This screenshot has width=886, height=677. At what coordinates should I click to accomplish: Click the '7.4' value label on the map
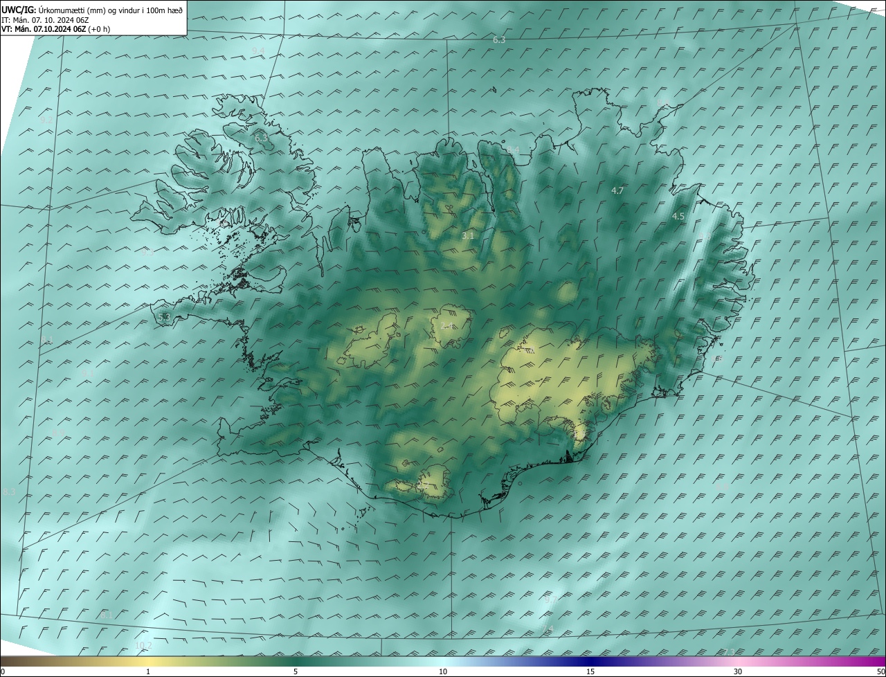coord(548,629)
